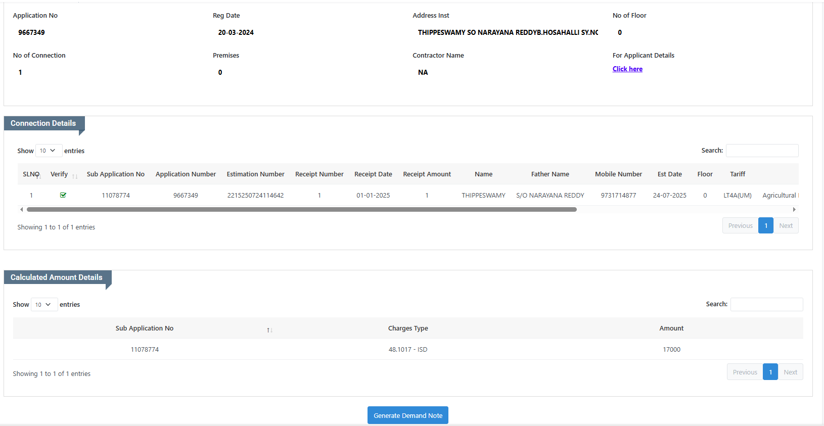Open the entries dropdown in Connection Details
This screenshot has height=426, width=824.
(49, 151)
